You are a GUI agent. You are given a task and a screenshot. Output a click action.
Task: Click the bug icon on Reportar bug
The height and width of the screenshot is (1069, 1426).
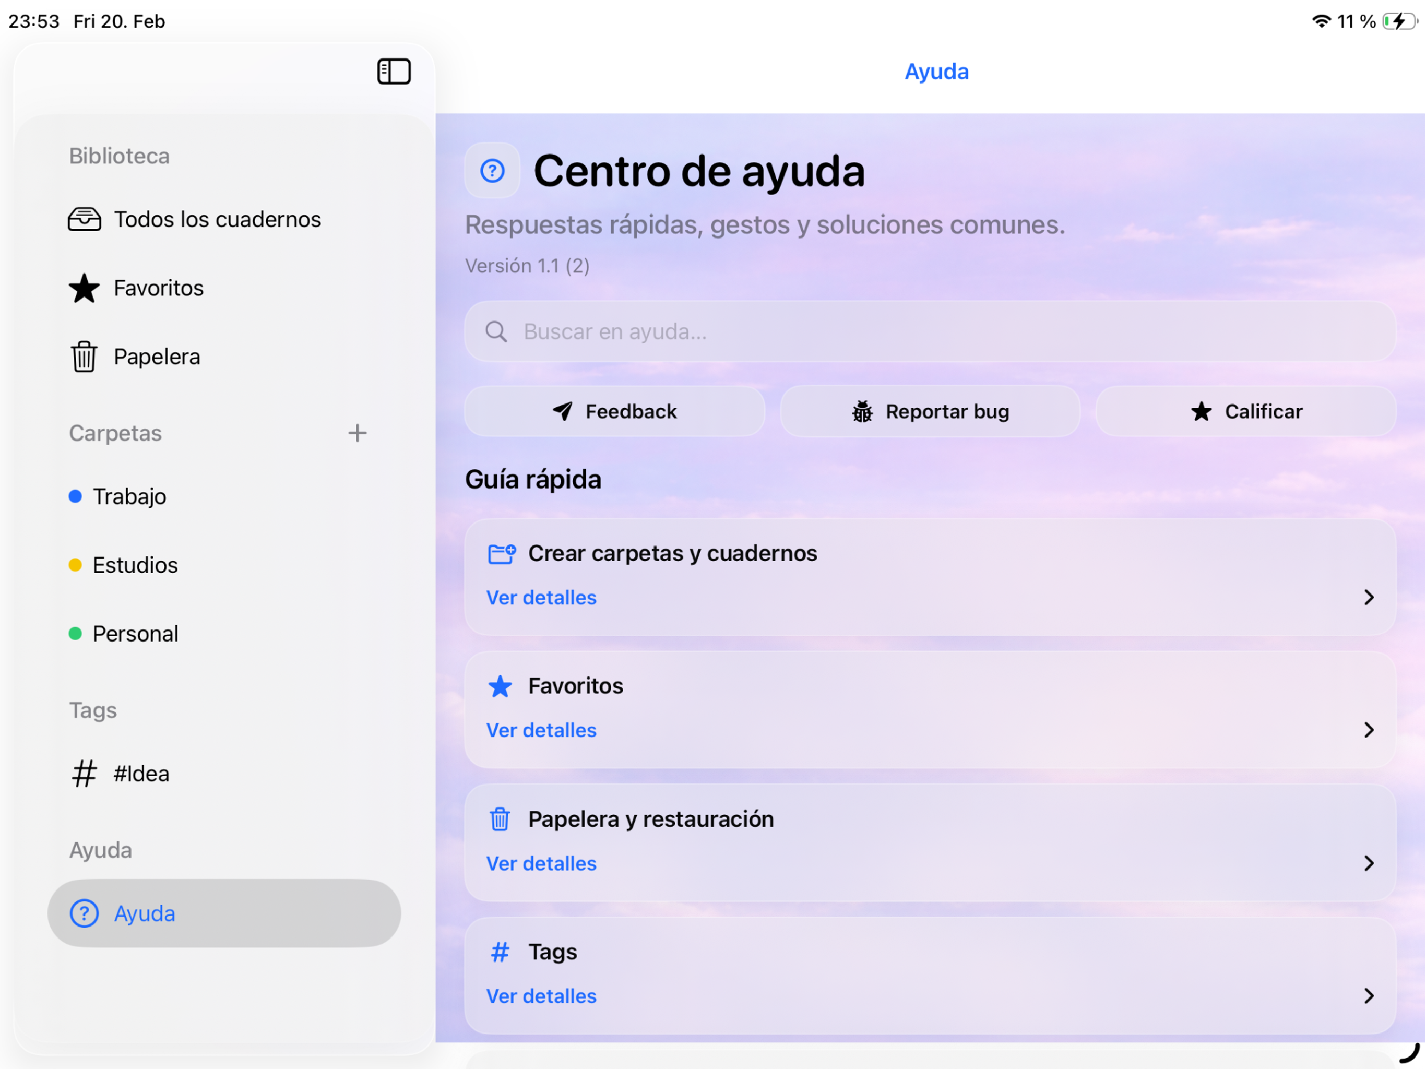coord(863,411)
